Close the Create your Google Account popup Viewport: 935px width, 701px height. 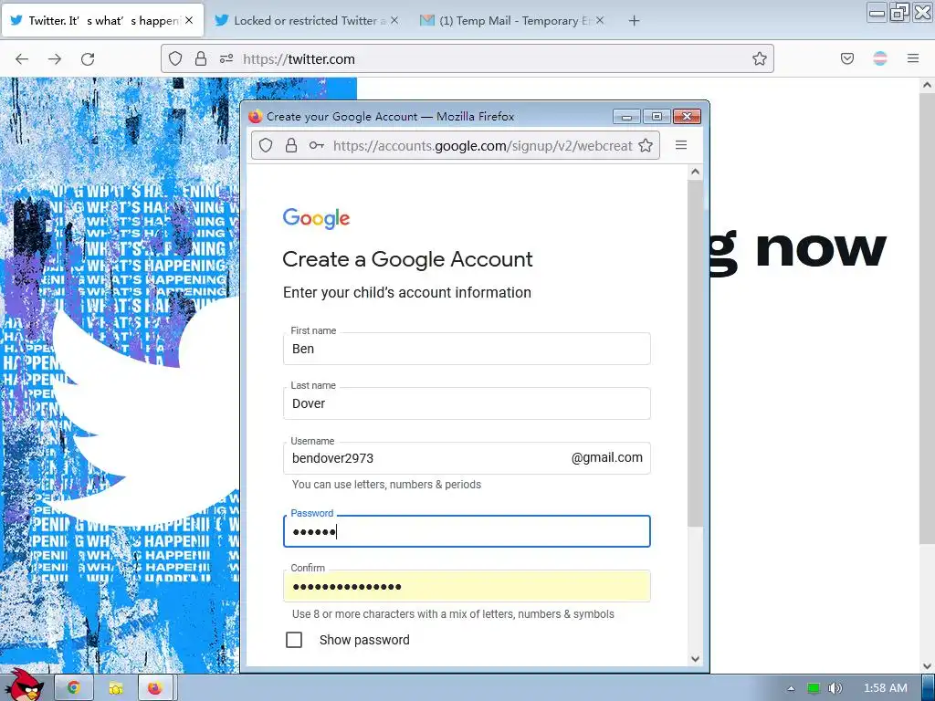687,117
